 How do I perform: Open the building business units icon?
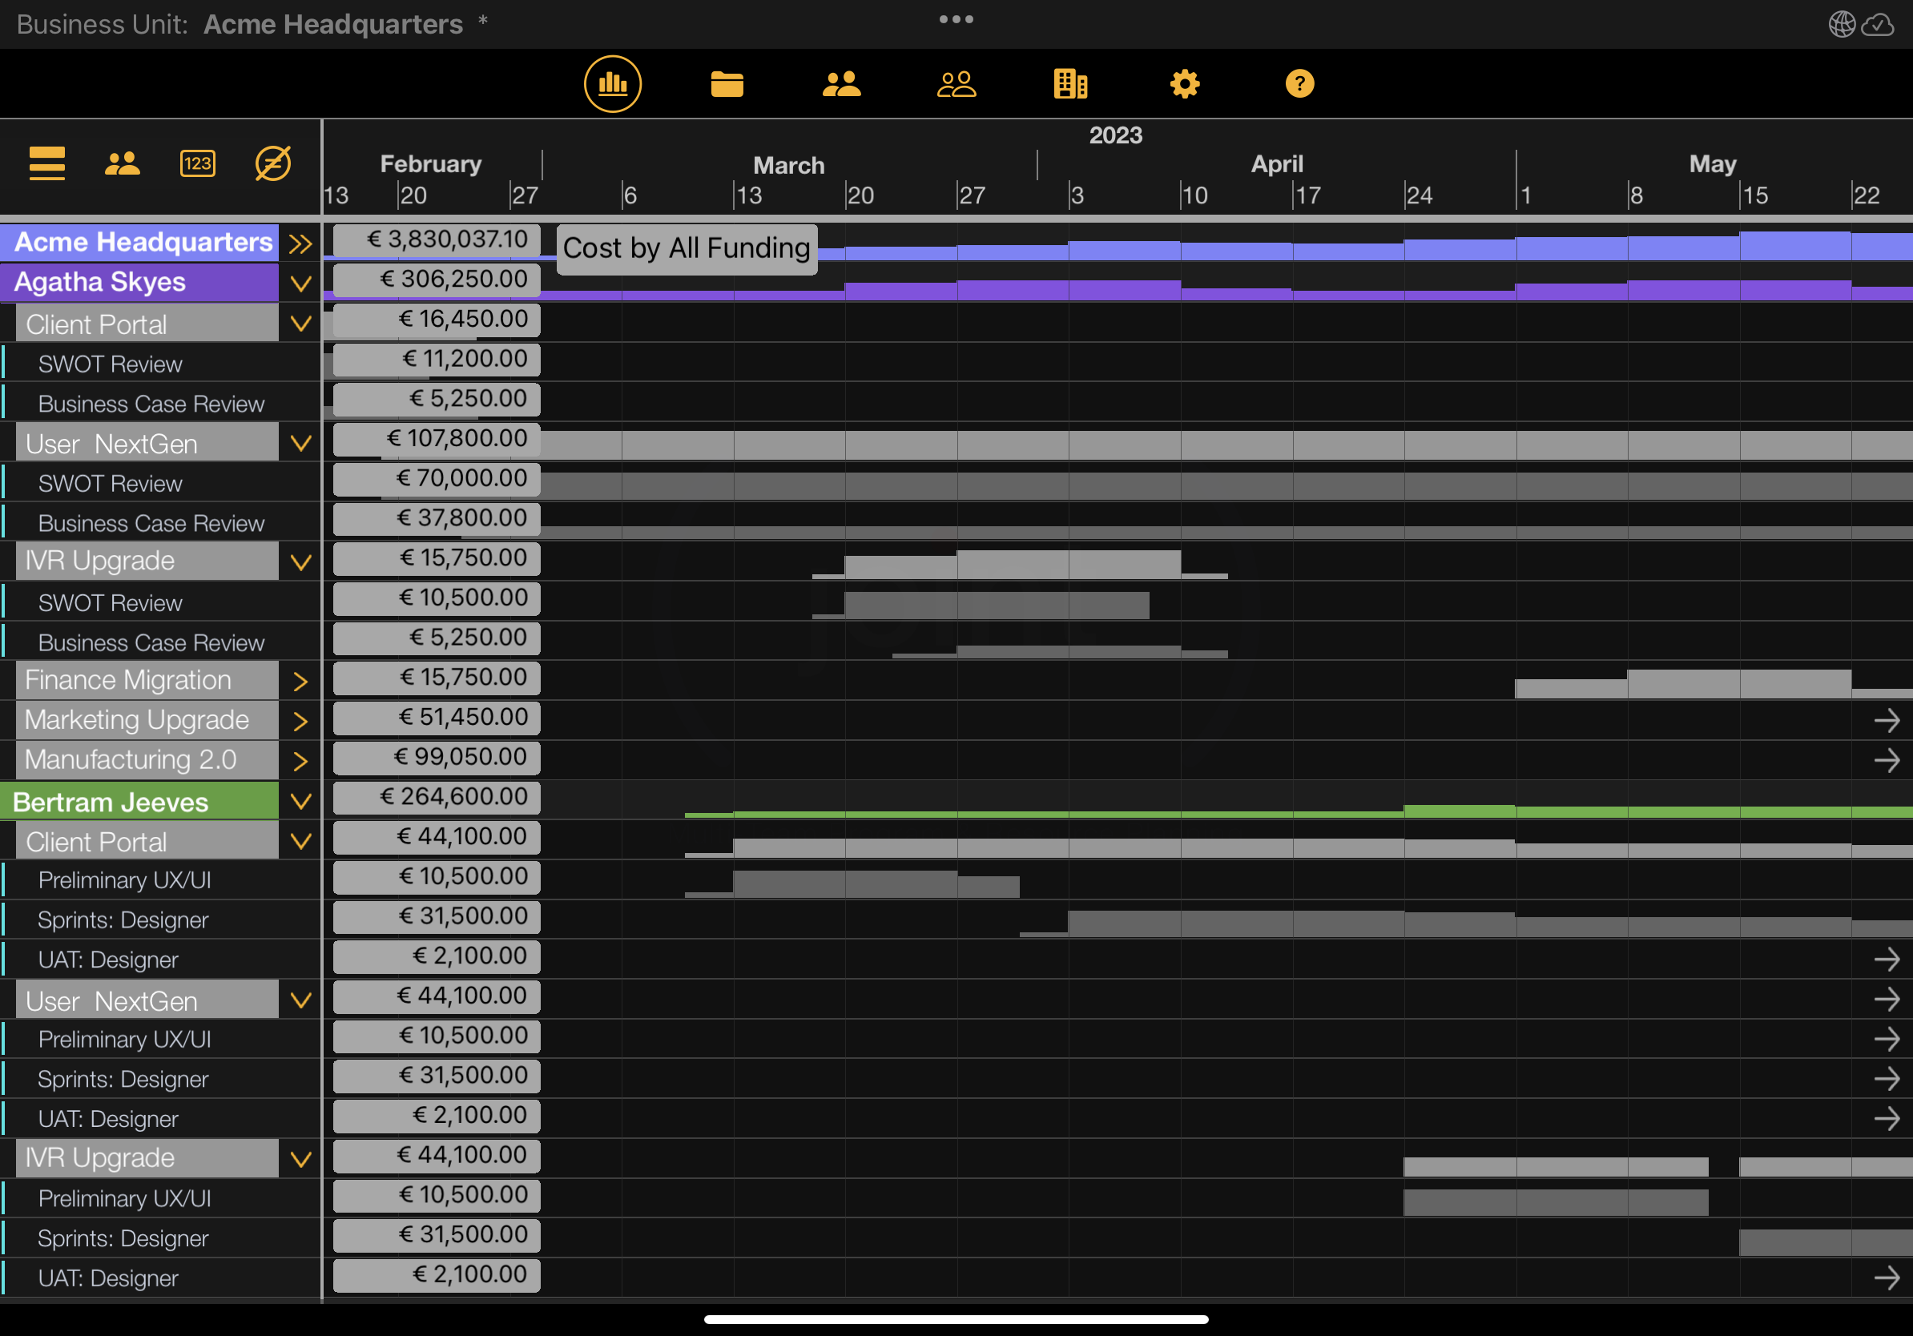coord(1069,84)
